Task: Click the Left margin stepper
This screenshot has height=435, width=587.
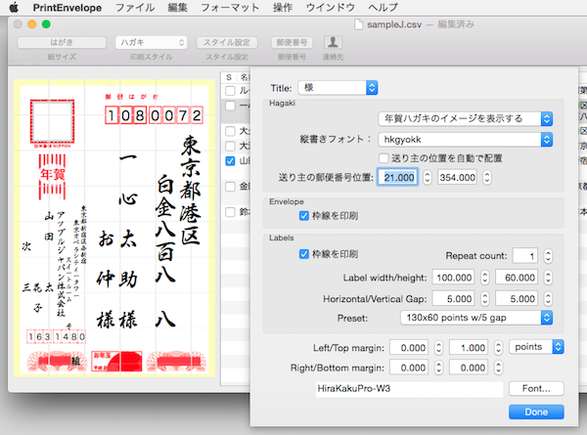Action: (x=438, y=348)
